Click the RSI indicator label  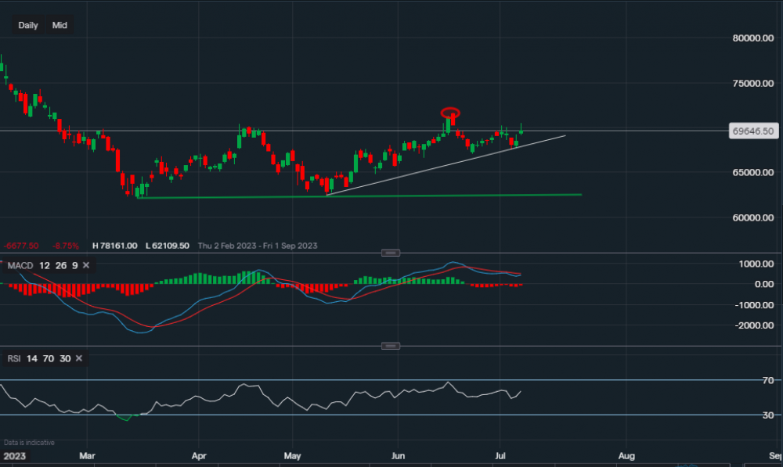(x=14, y=358)
